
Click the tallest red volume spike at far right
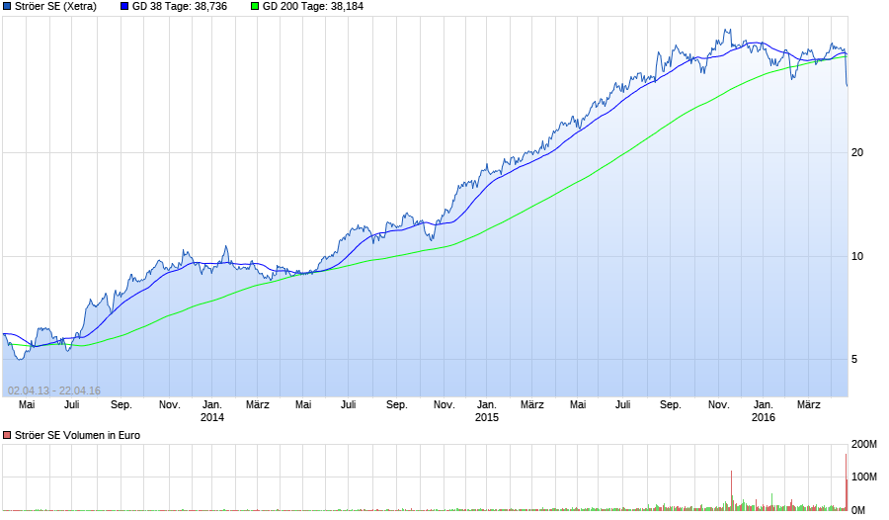pyautogui.click(x=846, y=481)
